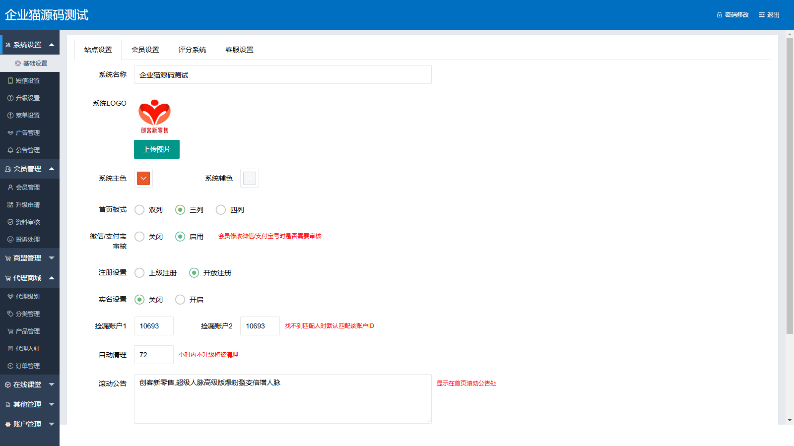Expand the 在线课堂 menu arrow

[51, 384]
